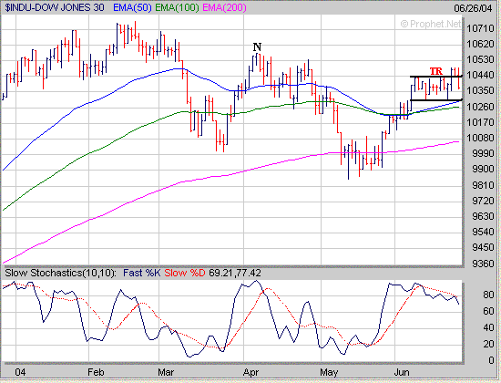The height and width of the screenshot is (383, 501).
Task: Click the N annotation above April peak
Action: click(257, 47)
